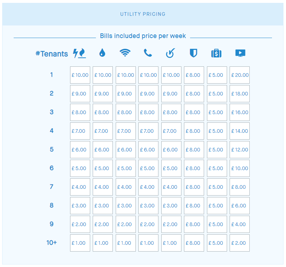This screenshot has height=267, width=286.
Task: Click the Utility Pricing header
Action: (x=143, y=14)
